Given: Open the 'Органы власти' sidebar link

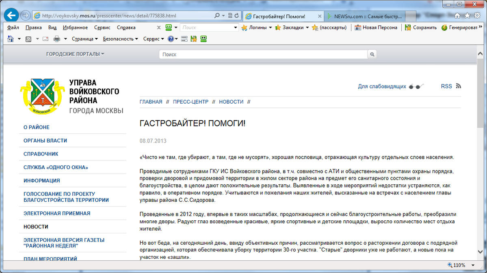Looking at the screenshot, I should (x=45, y=141).
